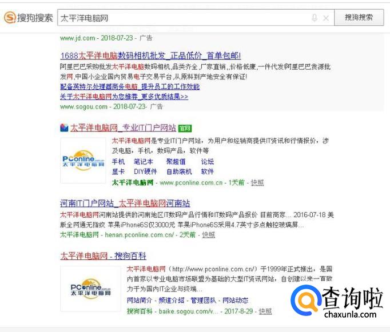Open the 频道介绍 baike link
390x332 pixels.
[x=172, y=301]
